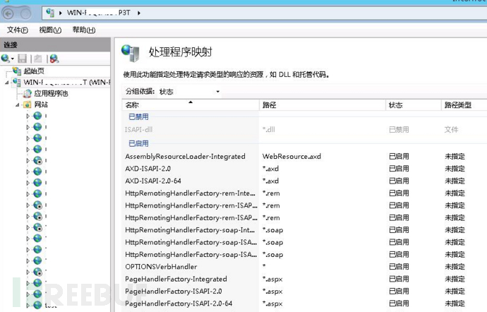This screenshot has height=312, width=487.
Task: Open the 文件(F) menu
Action: (18, 30)
